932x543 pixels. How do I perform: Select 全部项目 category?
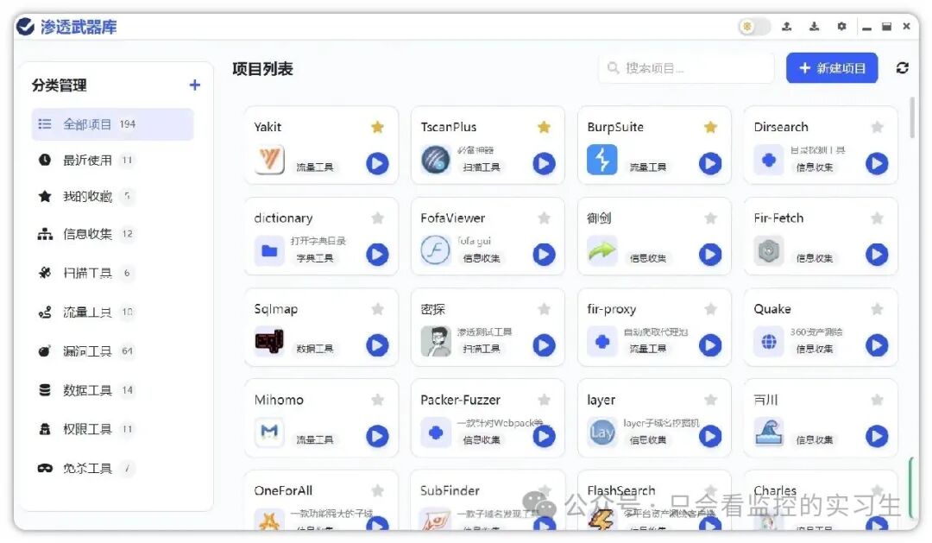click(112, 123)
